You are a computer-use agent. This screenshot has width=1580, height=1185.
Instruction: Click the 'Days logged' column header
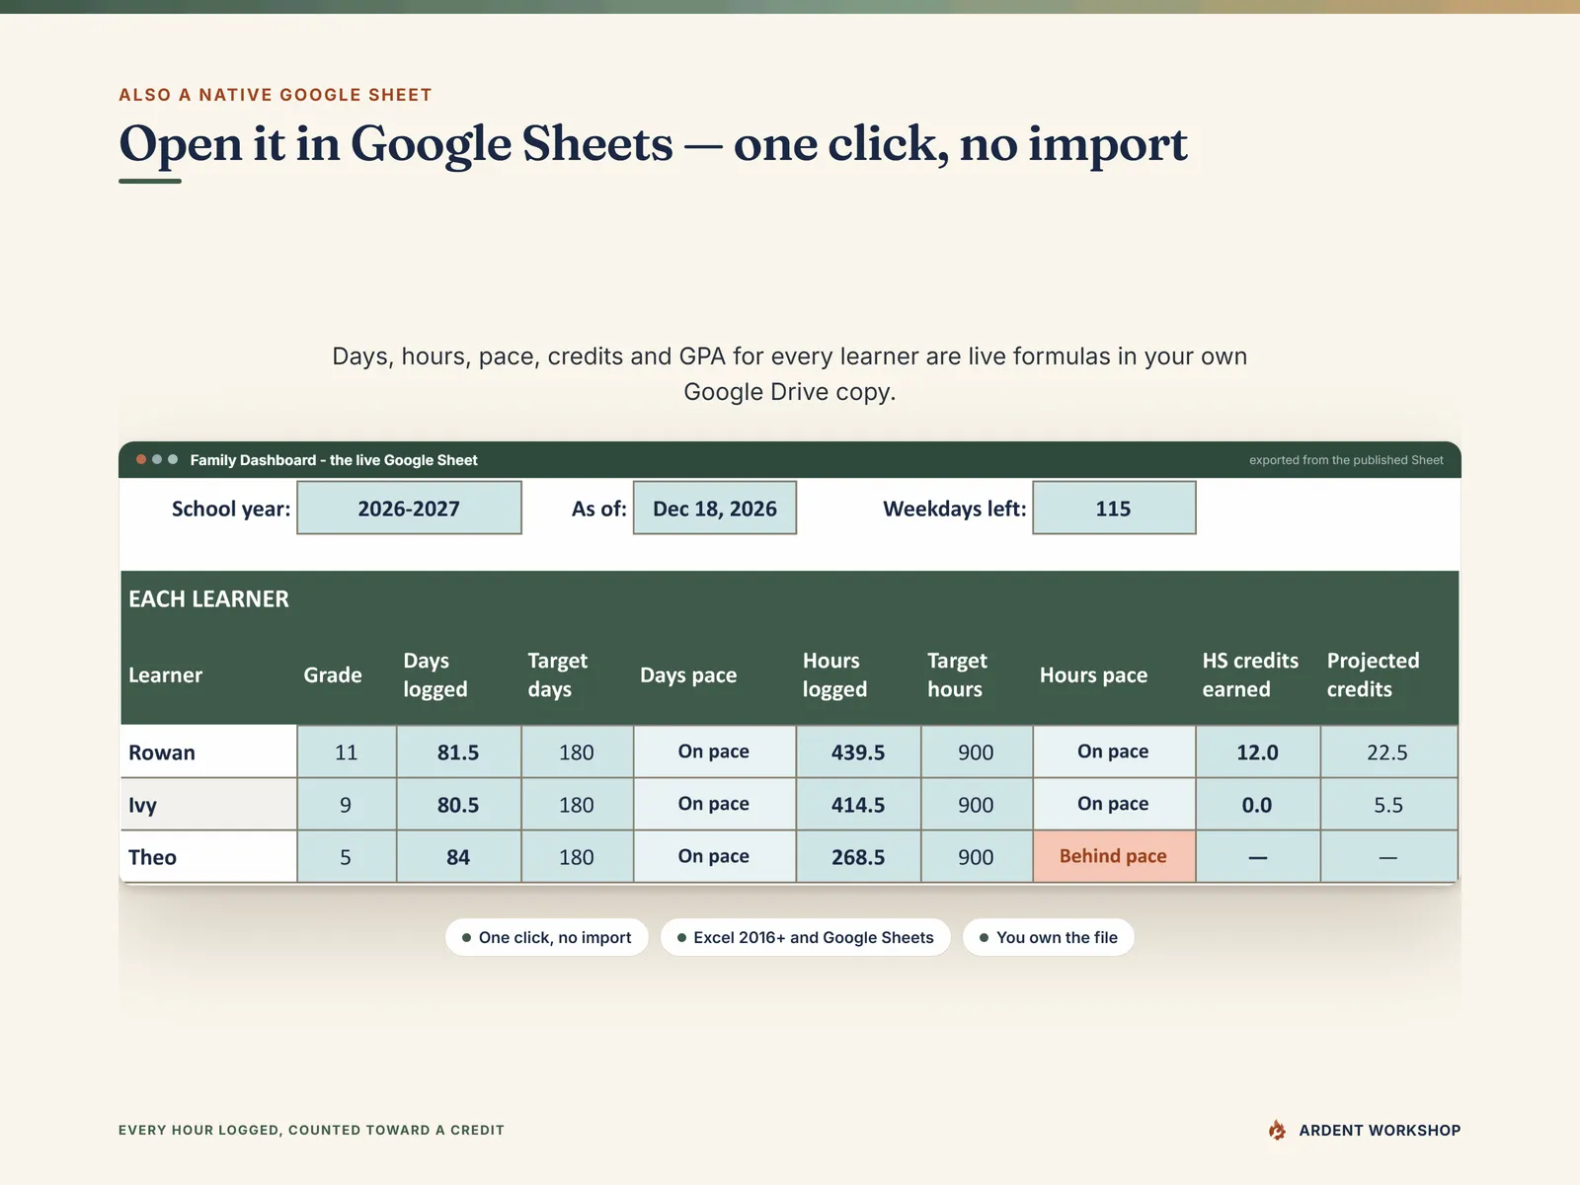click(435, 675)
